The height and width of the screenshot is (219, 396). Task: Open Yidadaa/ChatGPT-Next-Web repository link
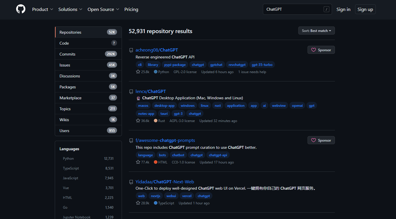click(x=165, y=182)
